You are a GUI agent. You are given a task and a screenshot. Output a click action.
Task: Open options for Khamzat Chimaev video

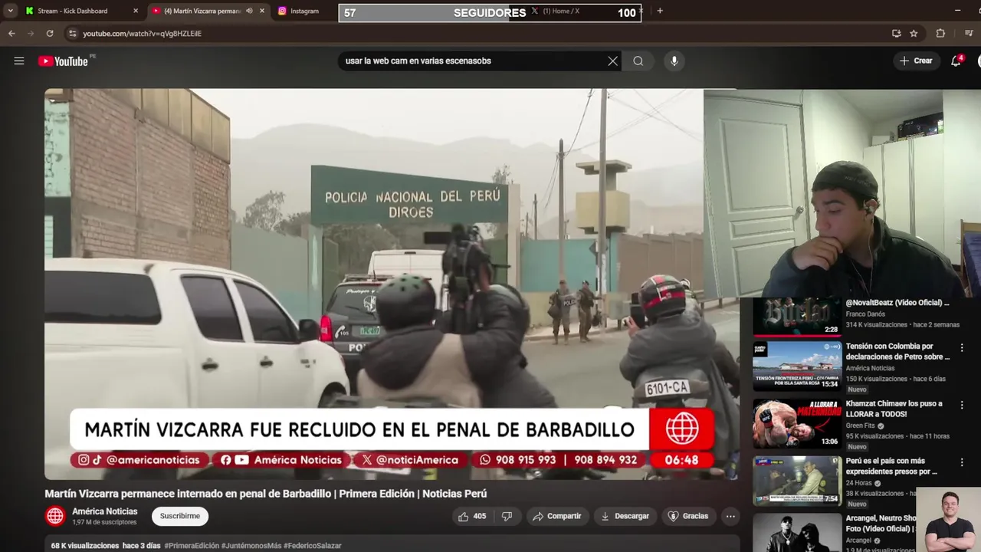click(962, 406)
